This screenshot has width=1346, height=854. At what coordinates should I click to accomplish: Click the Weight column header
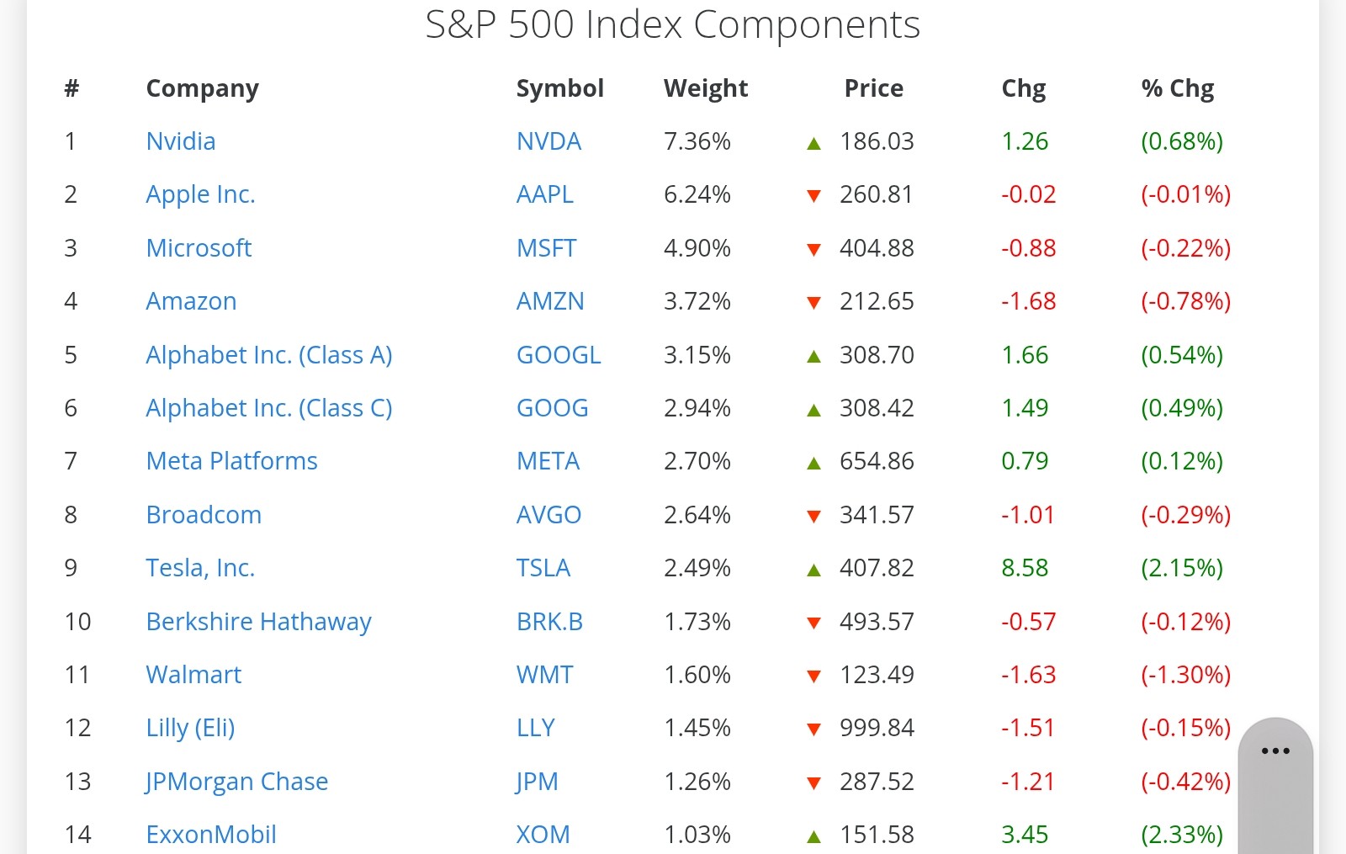click(x=706, y=88)
